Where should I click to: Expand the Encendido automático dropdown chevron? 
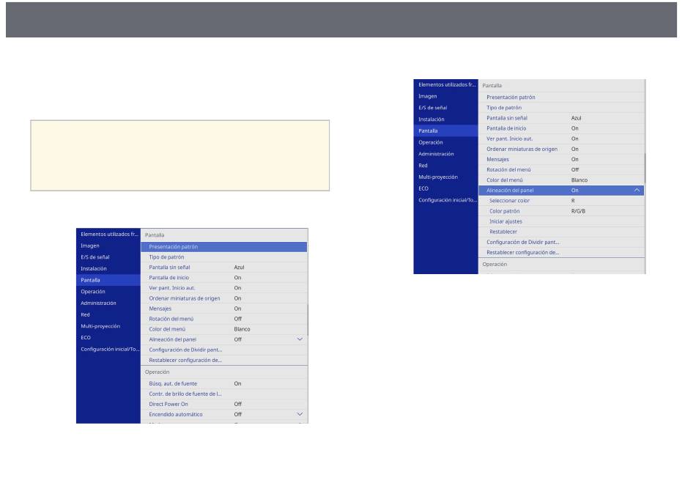(299, 414)
